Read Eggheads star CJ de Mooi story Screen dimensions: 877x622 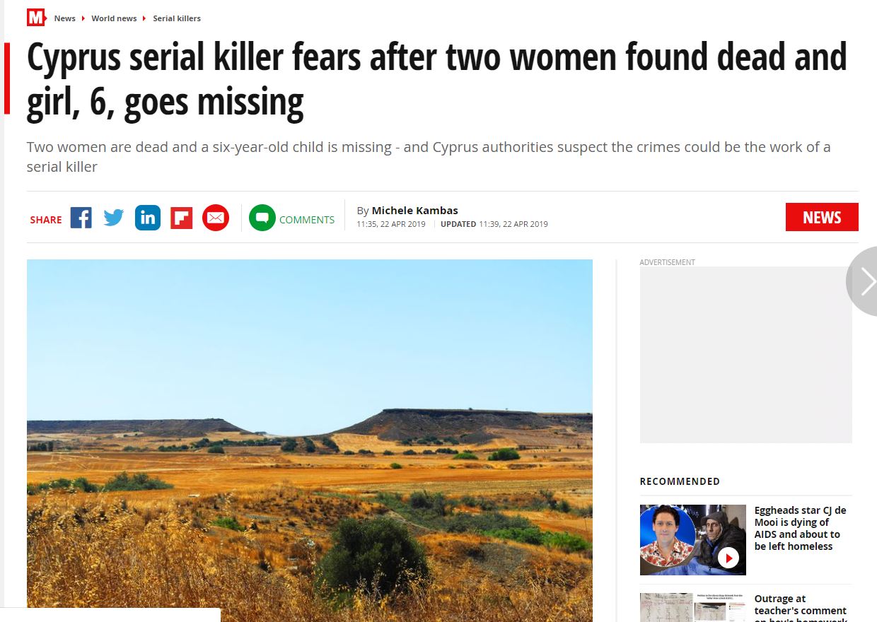[801, 528]
